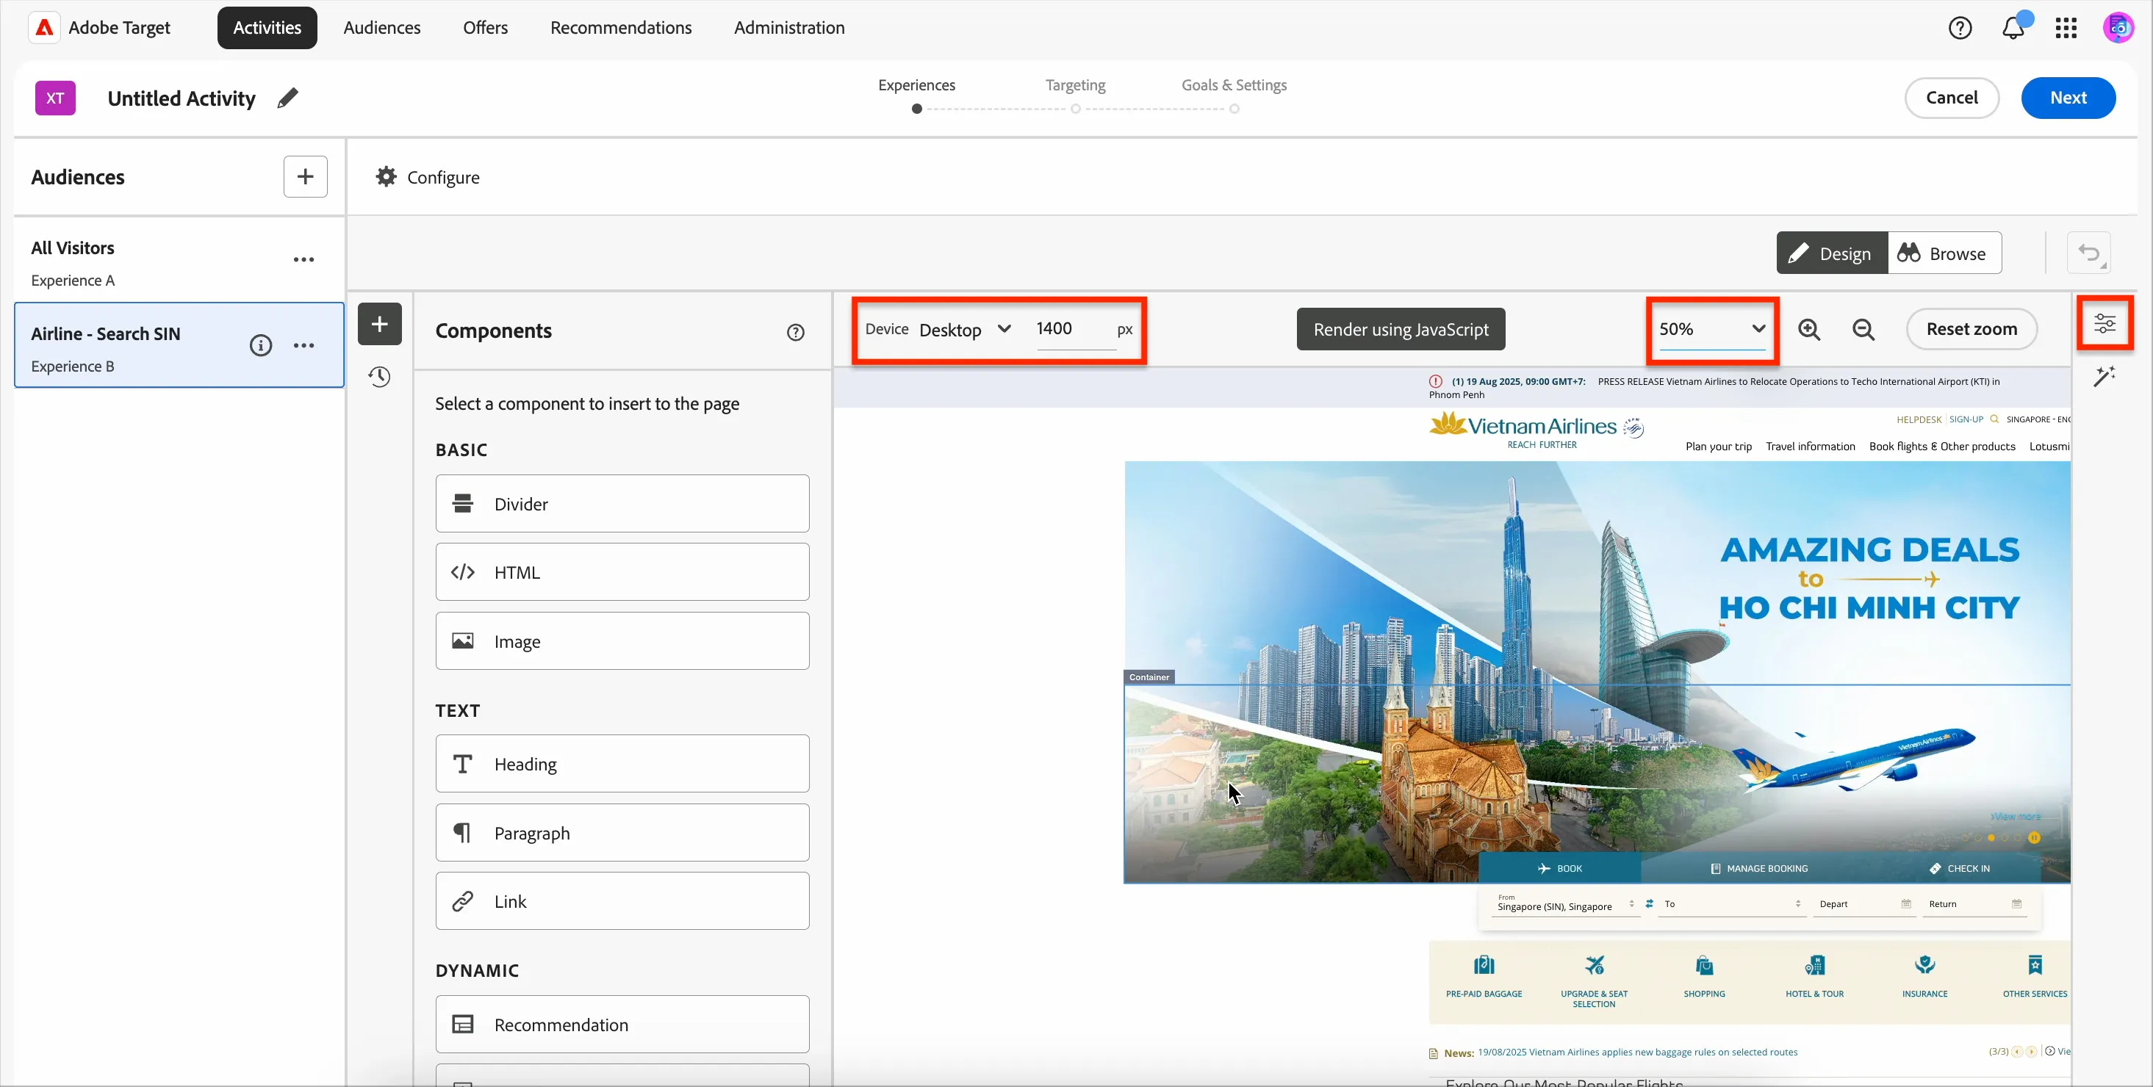
Task: Insert the Paragraph component
Action: [622, 833]
